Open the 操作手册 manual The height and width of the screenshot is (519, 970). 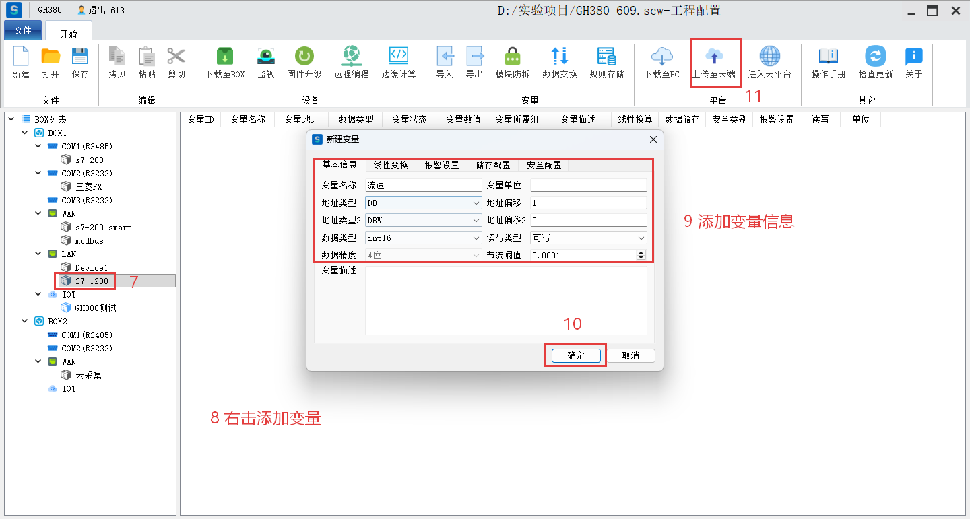(829, 57)
